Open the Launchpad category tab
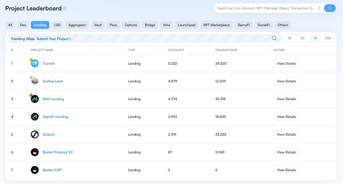This screenshot has width=343, height=184. coord(186,25)
